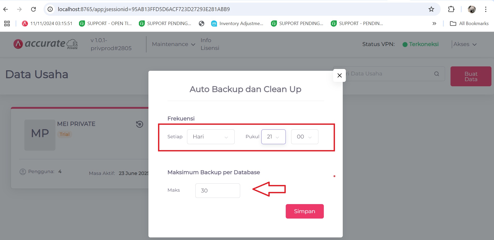Open the tab groups grid icon

pos(7,24)
